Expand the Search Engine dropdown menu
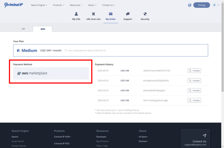 39,5
